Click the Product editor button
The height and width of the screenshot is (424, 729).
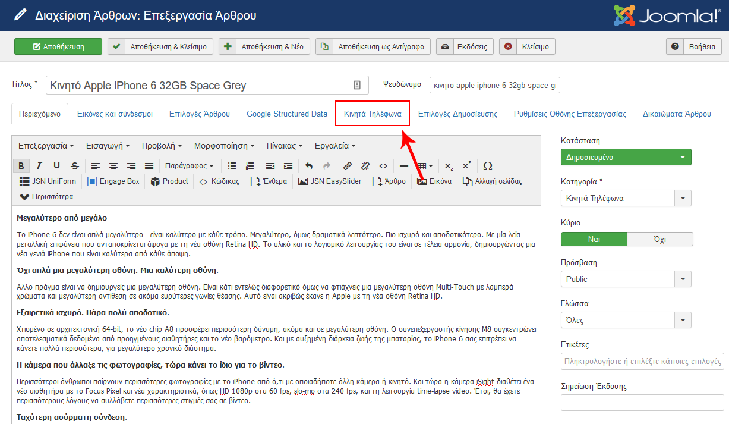[x=169, y=181]
